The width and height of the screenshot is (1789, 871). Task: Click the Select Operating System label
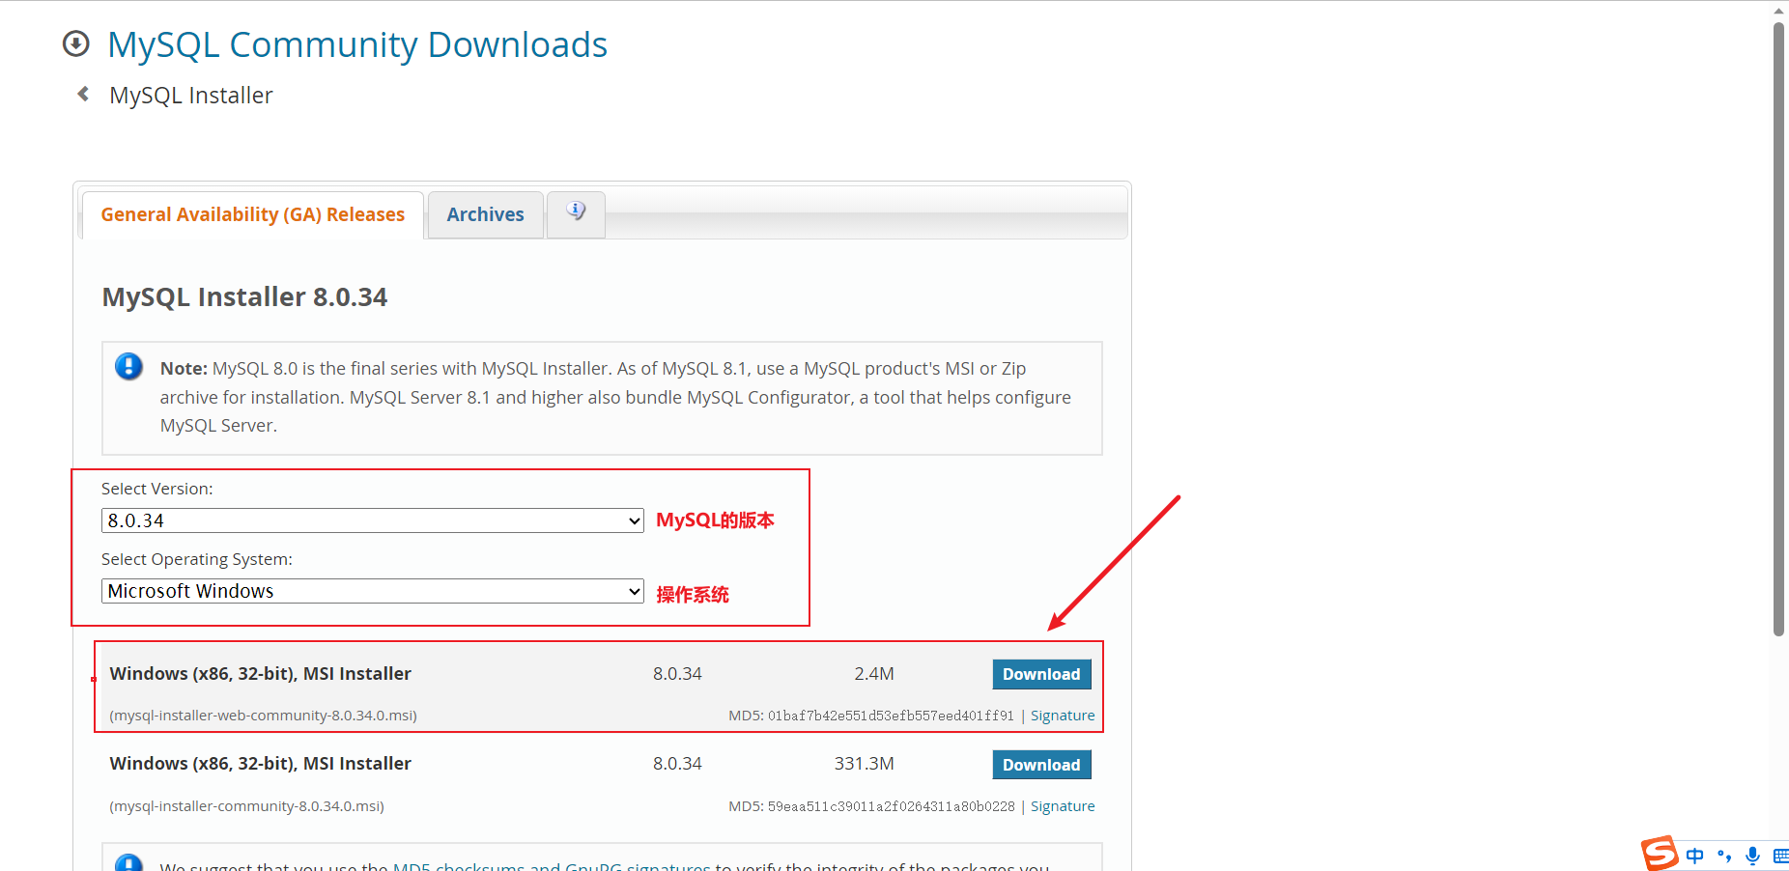tap(197, 559)
